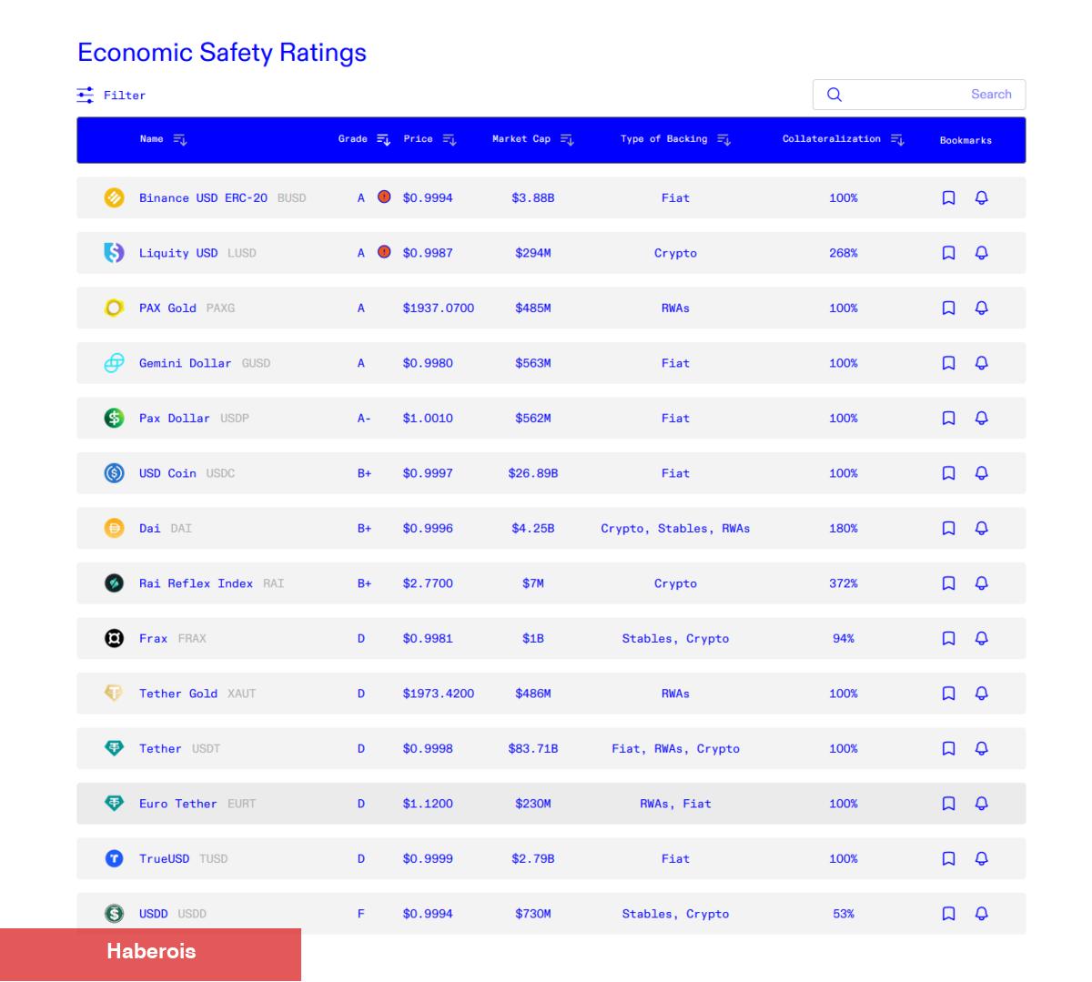Click the Gemini Dollar logo

(x=114, y=363)
